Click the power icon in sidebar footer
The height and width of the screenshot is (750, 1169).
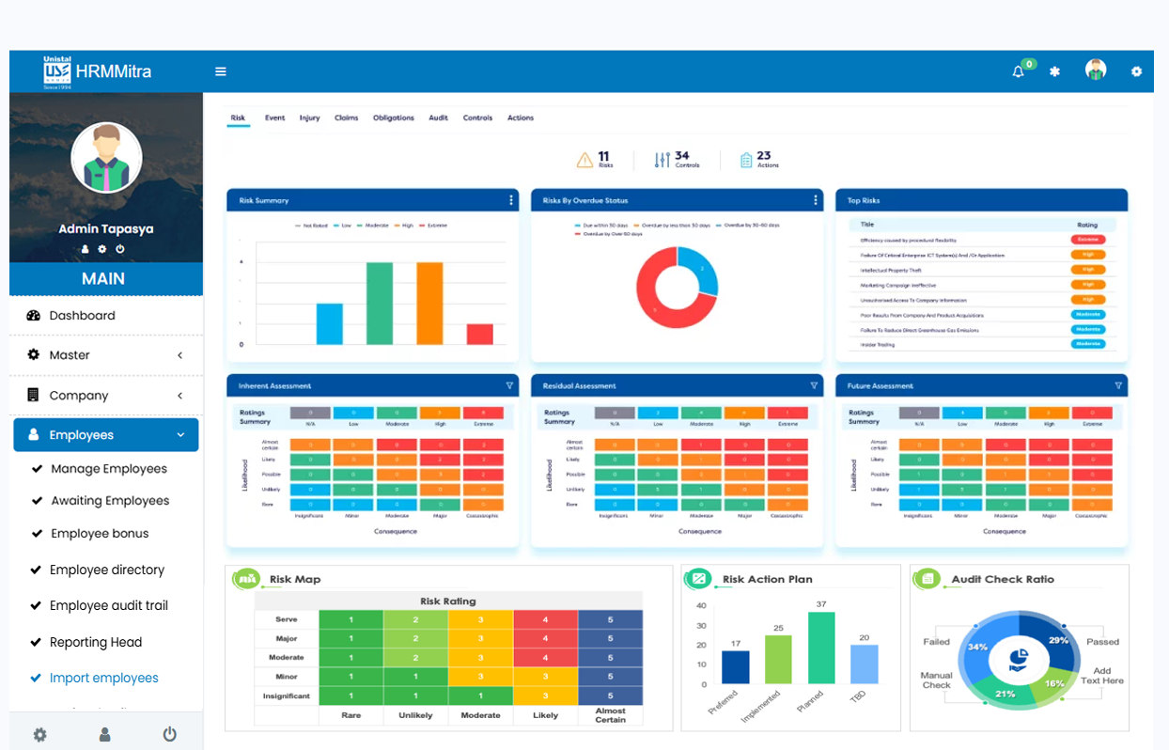click(x=169, y=735)
